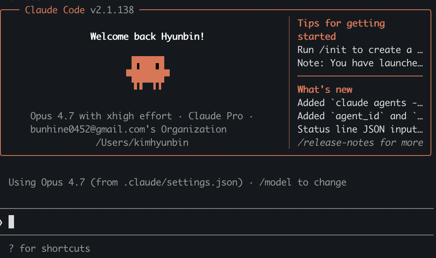
Task: Click the 'Run /init to create a' tip
Action: (360, 50)
